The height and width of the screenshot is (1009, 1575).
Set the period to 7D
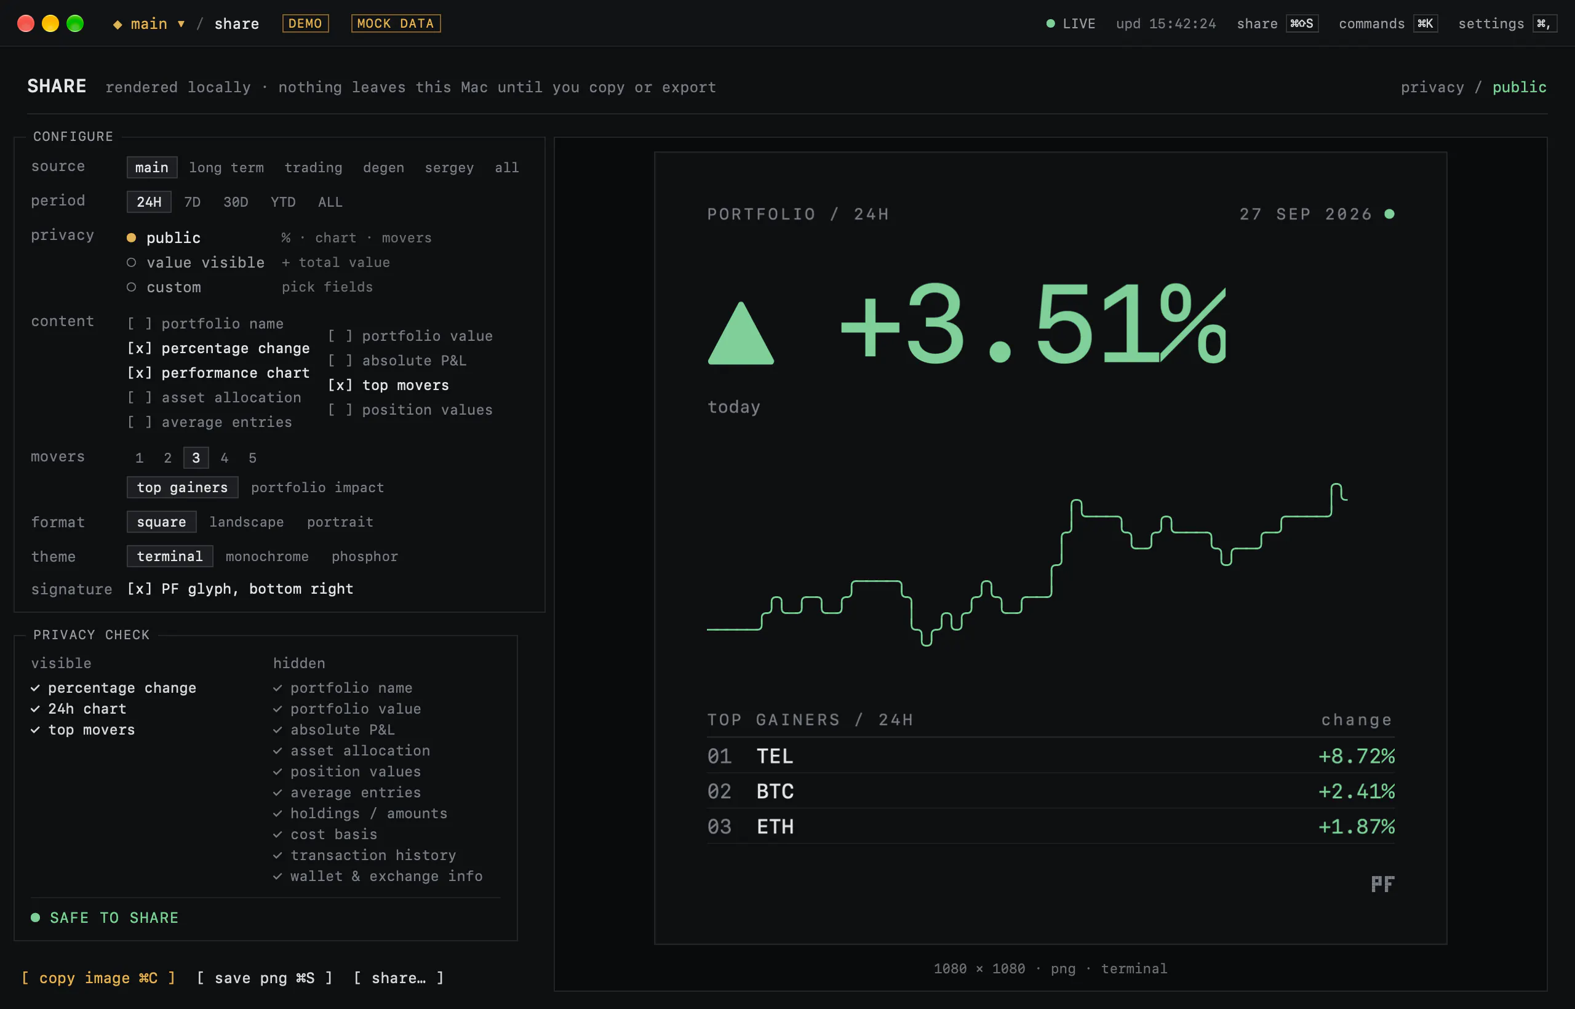[192, 202]
